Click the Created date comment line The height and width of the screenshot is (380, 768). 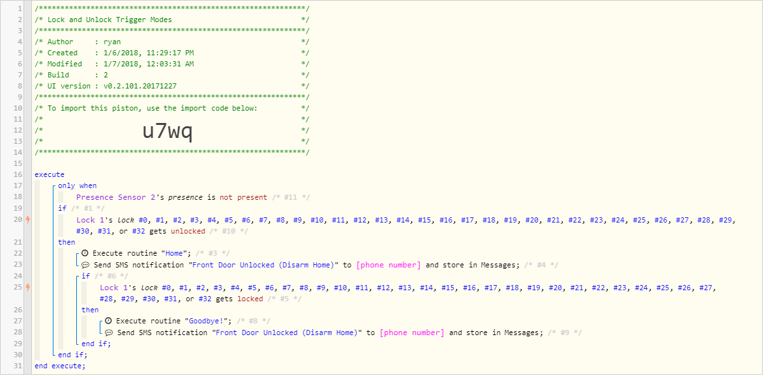(172, 53)
